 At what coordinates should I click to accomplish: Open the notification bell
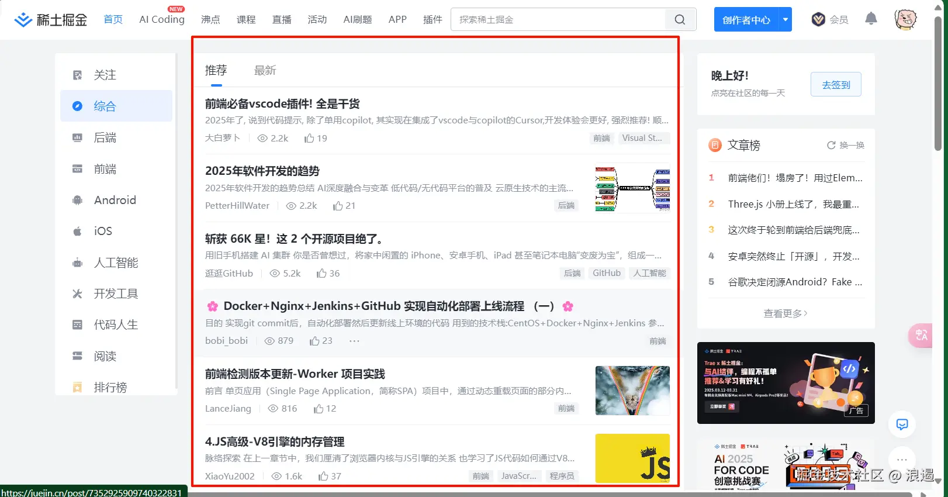(x=871, y=19)
